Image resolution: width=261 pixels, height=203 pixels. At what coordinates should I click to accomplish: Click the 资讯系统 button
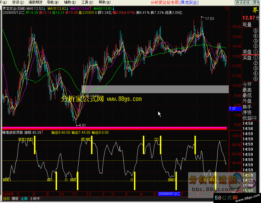pos(243,3)
